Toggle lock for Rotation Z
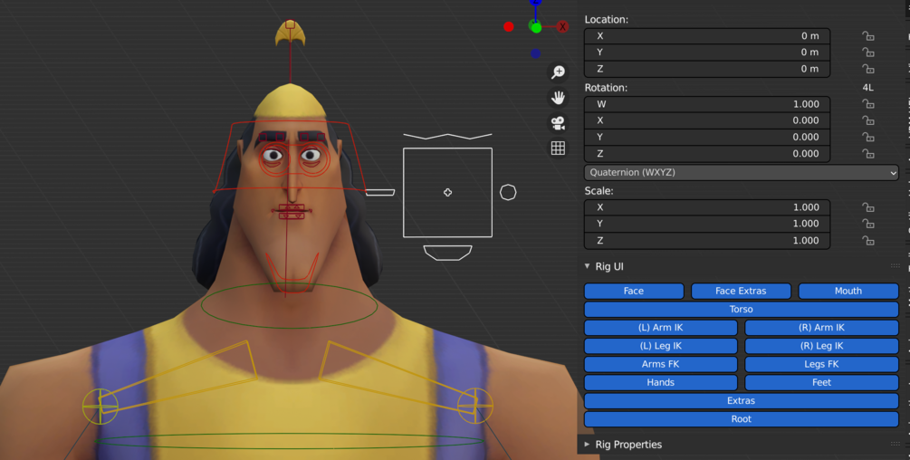 867,154
